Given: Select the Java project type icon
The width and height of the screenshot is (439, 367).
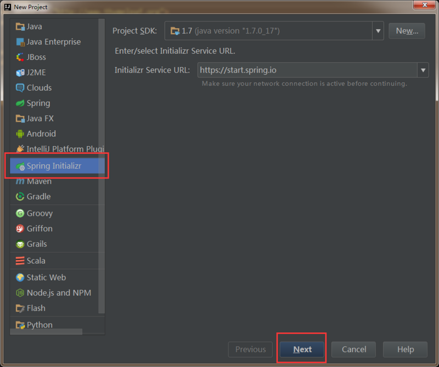Looking at the screenshot, I should coord(20,26).
